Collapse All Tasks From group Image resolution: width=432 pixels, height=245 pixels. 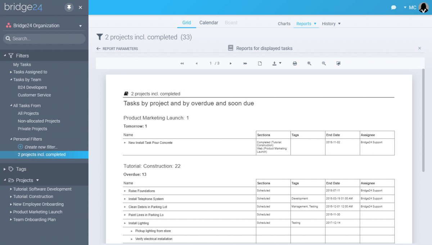pyautogui.click(x=11, y=106)
